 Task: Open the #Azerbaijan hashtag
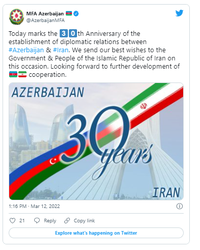point(26,50)
